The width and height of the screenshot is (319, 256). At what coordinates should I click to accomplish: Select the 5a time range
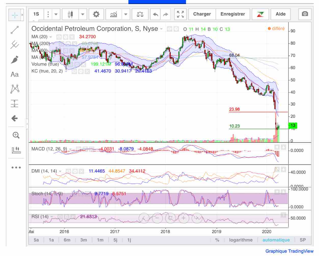click(x=36, y=240)
